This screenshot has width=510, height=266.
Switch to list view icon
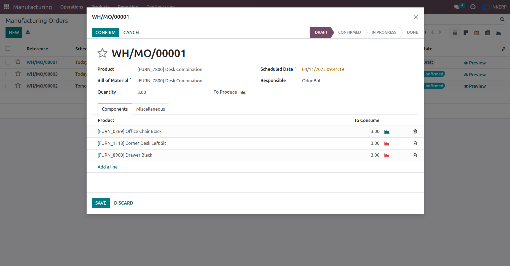455,33
